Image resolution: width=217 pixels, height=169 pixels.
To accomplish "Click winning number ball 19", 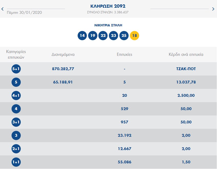I will coord(93,36).
